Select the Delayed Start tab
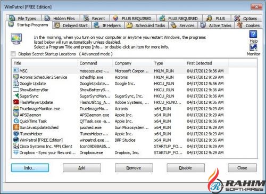The width and height of the screenshot is (266, 194). click(x=72, y=26)
